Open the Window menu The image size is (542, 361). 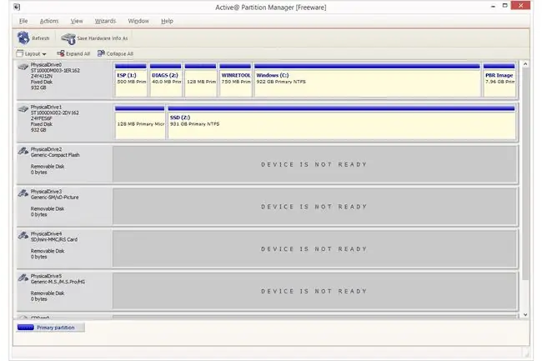[138, 21]
